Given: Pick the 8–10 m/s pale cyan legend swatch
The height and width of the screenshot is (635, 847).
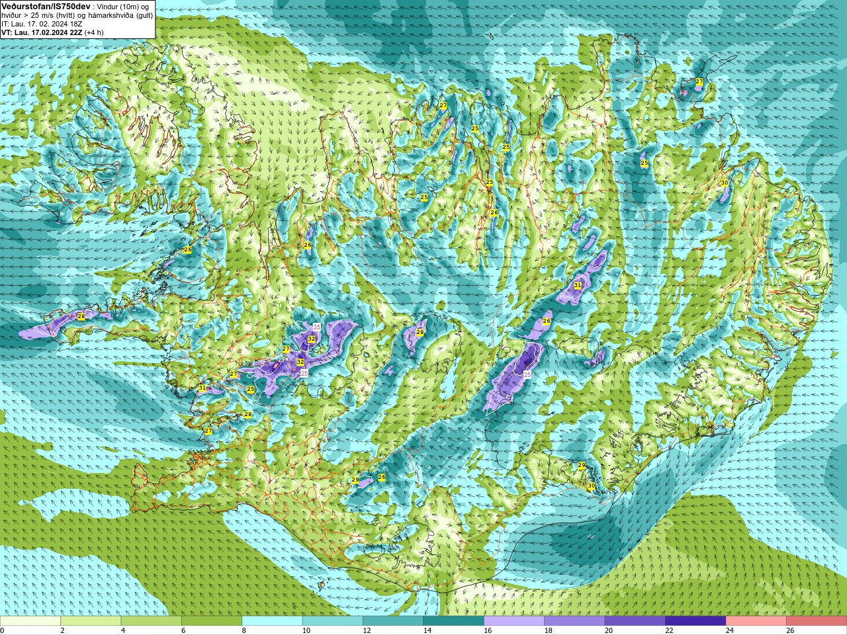Looking at the screenshot, I should tap(272, 621).
